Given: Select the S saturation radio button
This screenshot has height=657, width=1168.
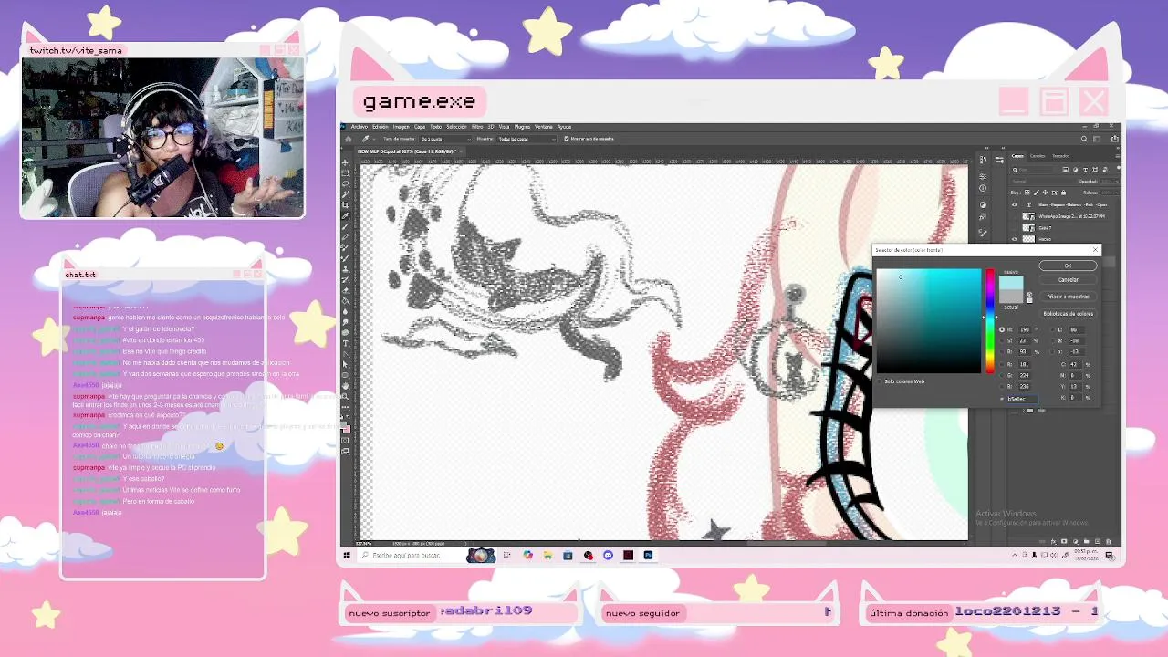Looking at the screenshot, I should [1002, 340].
